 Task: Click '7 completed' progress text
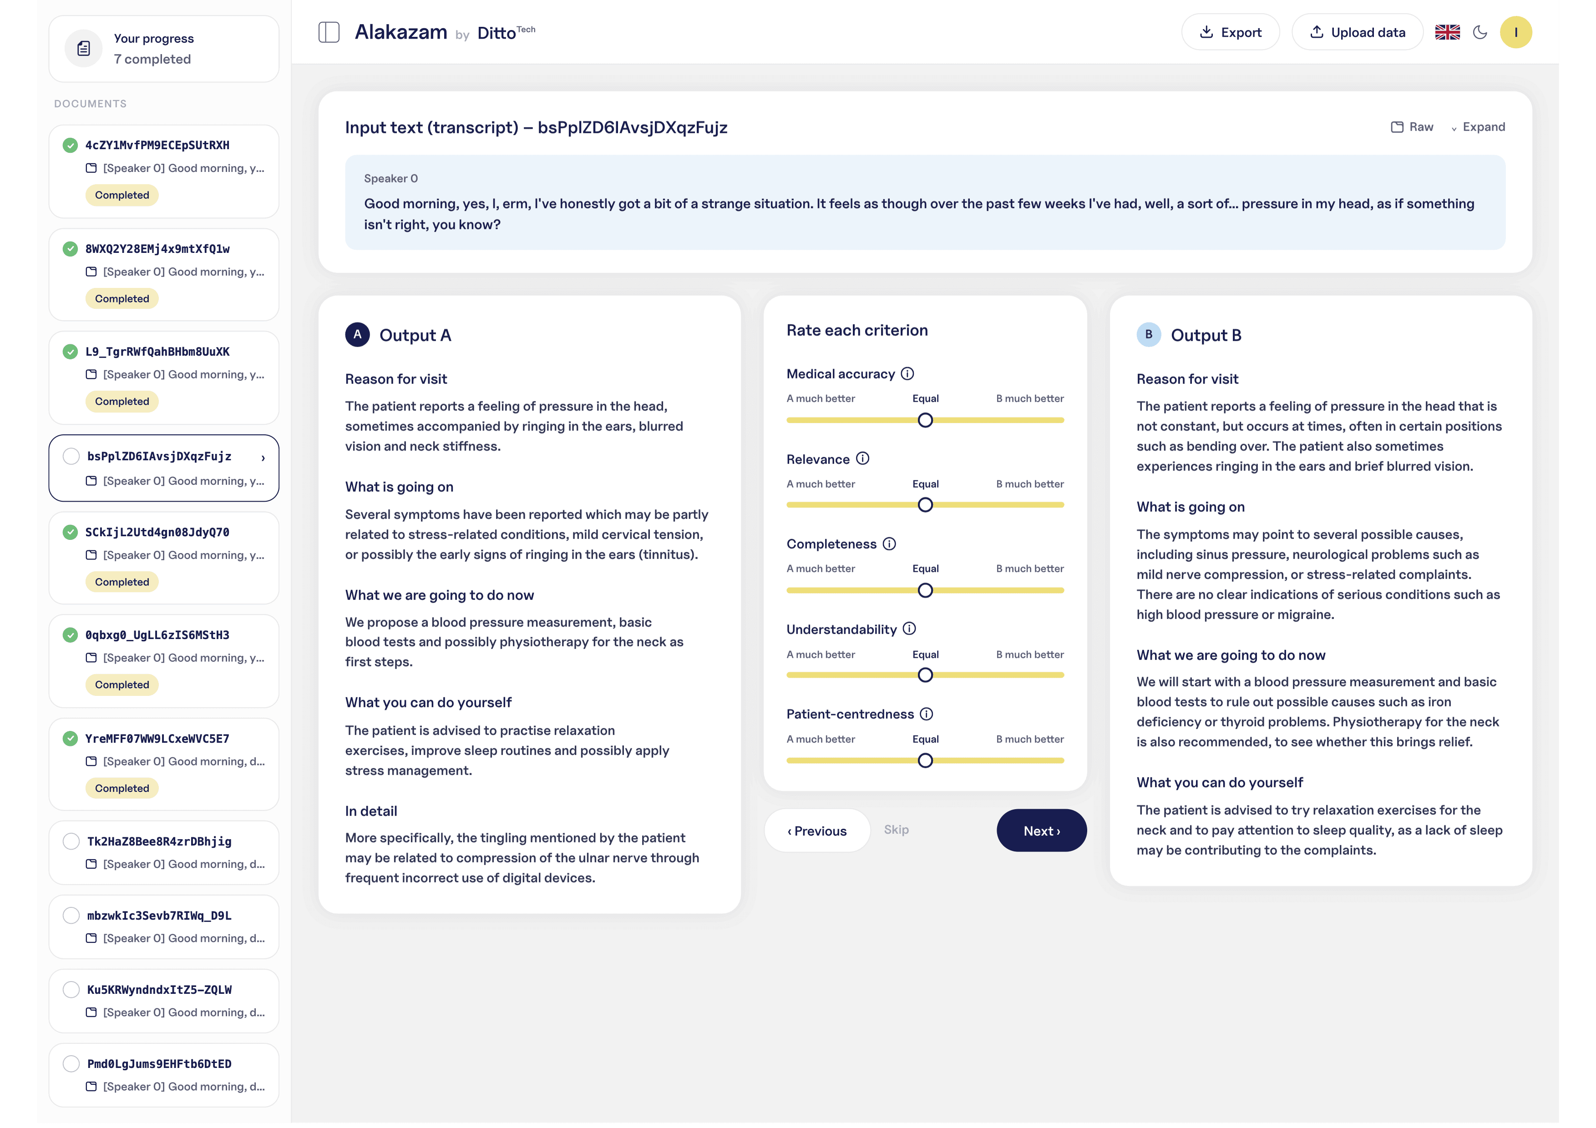(x=152, y=59)
